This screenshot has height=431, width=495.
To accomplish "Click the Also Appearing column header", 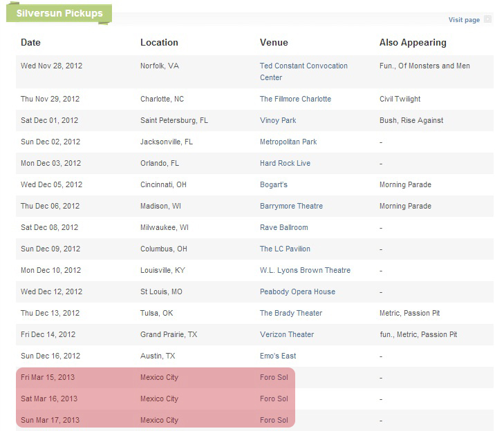I will point(413,42).
